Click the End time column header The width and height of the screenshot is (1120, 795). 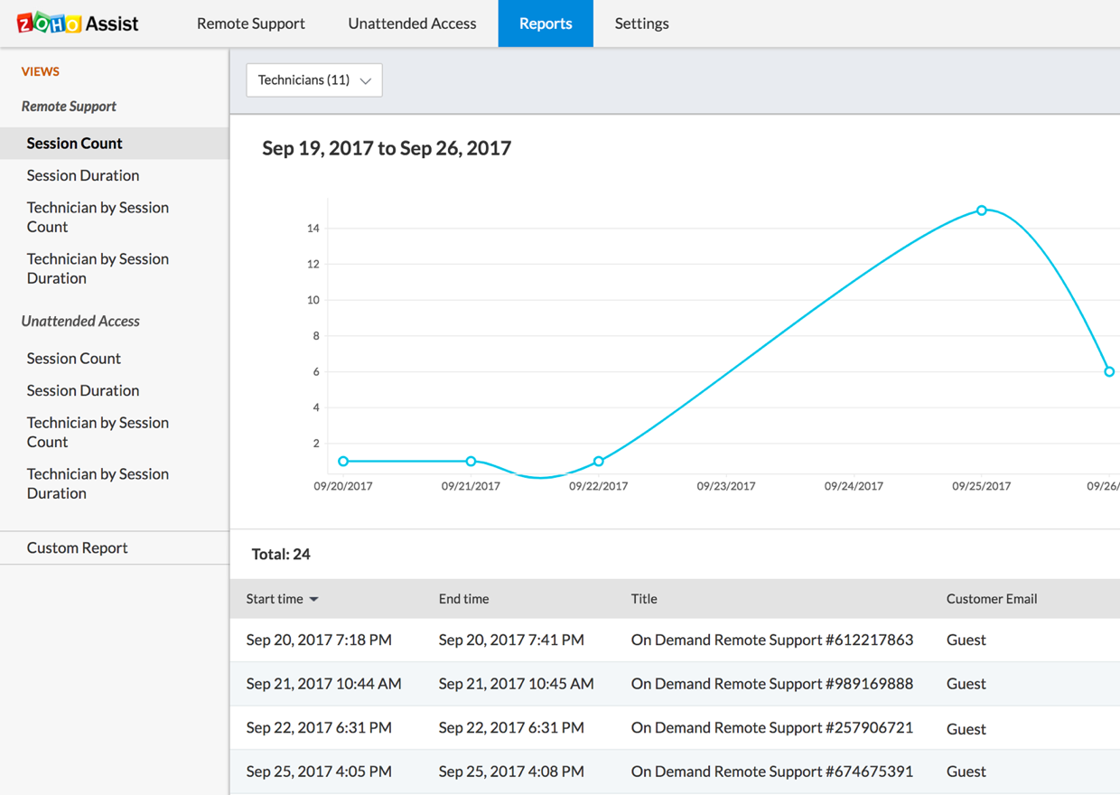463,599
